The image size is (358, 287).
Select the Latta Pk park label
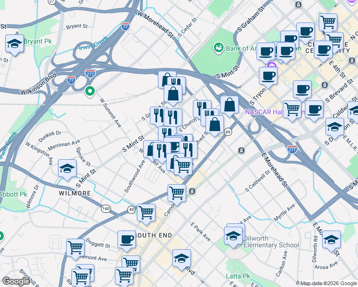238,276
